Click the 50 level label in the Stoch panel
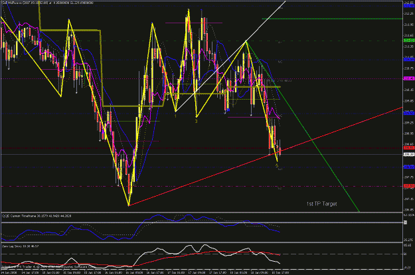 [x=406, y=254]
